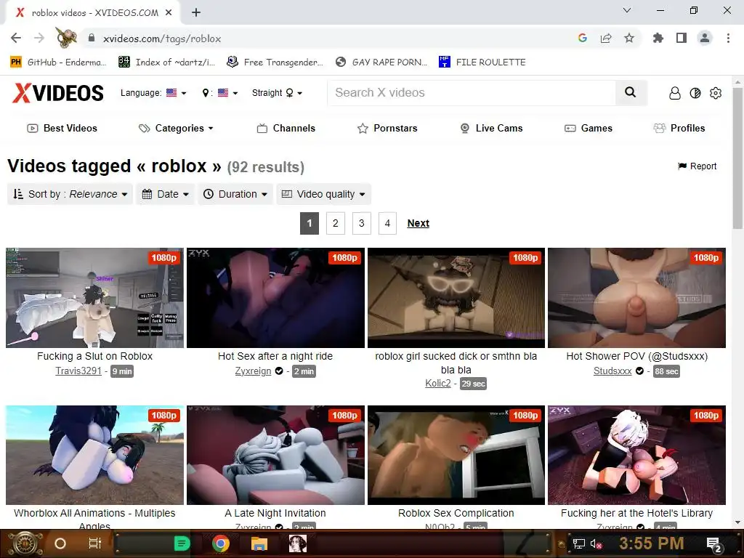Viewport: 744px width, 558px height.
Task: Open the Live Cams menu item
Action: pos(492,128)
